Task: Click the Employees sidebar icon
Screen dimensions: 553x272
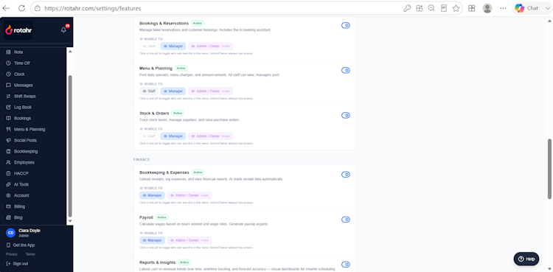Action: pyautogui.click(x=8, y=162)
